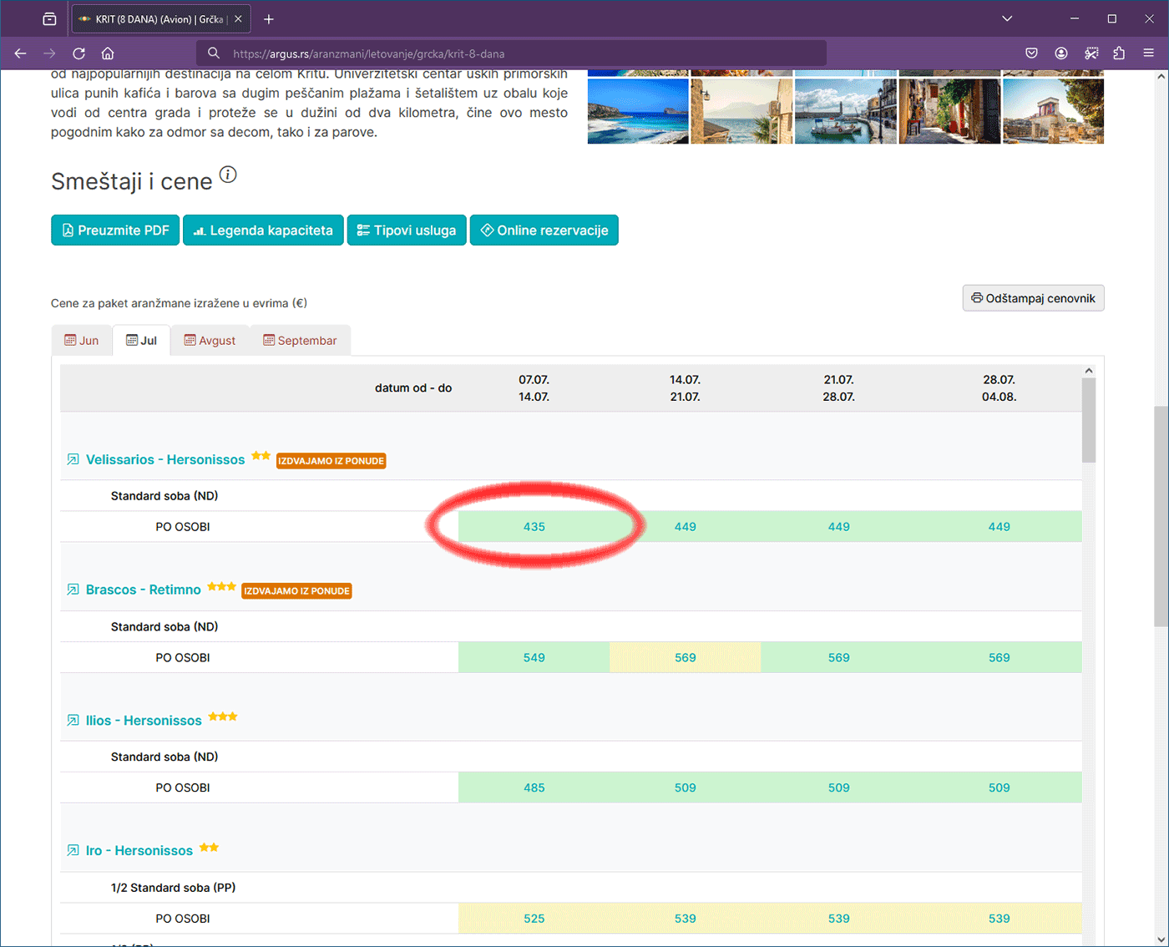Screen dimensions: 1169x947
Task: Download the price list with Preuzmite PDF
Action: click(115, 230)
